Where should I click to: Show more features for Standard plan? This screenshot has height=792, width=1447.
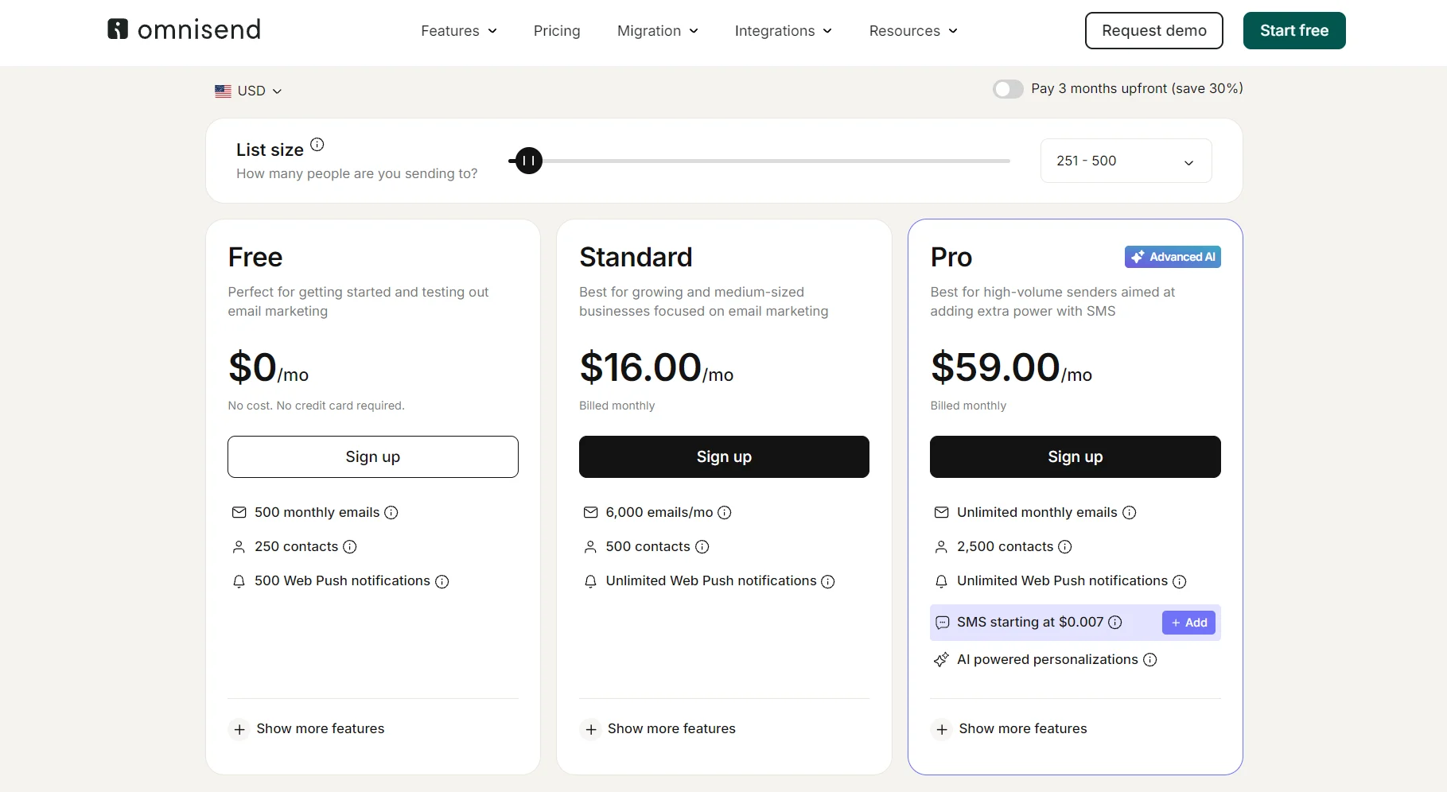click(659, 729)
